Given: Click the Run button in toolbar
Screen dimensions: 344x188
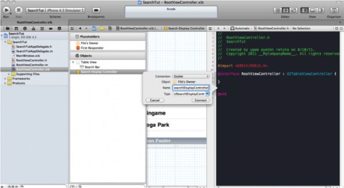Looking at the screenshot, I should click(7, 10).
